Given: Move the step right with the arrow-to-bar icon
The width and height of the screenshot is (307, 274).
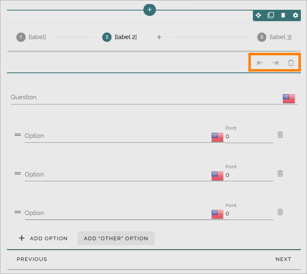Looking at the screenshot, I should [x=276, y=63].
